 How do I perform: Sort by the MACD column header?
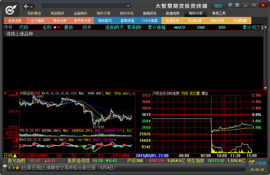tap(180, 27)
